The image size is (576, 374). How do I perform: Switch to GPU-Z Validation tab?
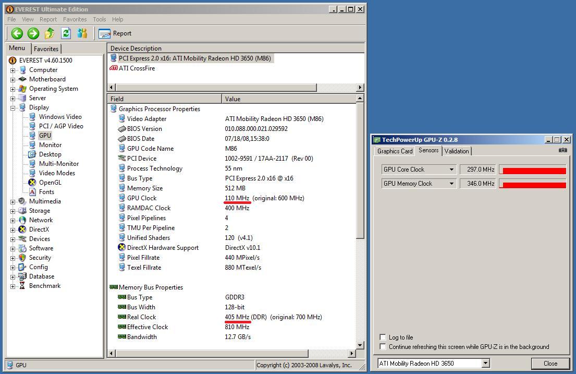coord(457,151)
